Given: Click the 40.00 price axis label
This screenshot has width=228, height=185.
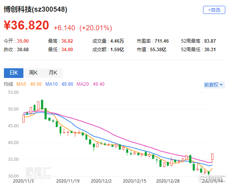Looking at the screenshot, I should [13, 143].
